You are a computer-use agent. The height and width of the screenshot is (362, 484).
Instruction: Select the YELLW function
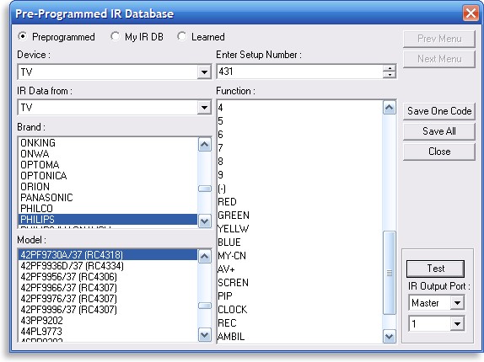coord(299,229)
